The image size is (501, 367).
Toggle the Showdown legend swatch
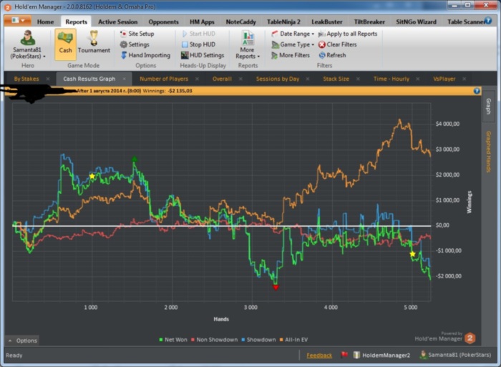243,340
